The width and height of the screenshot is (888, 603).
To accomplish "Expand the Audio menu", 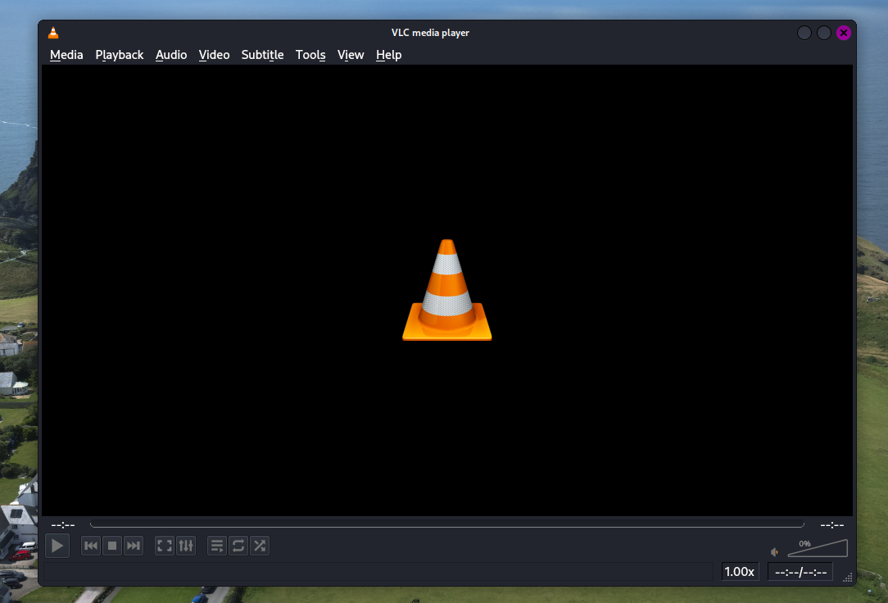I will click(171, 55).
